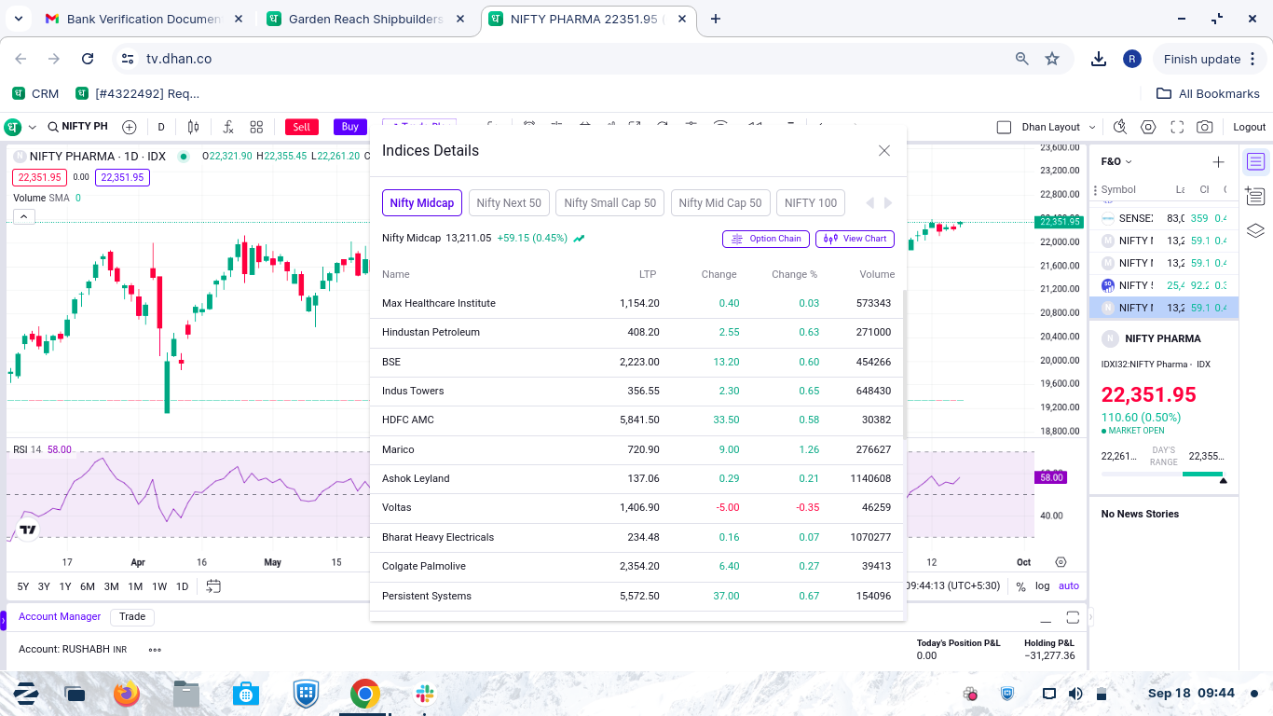Take a chart snapshot with camera icon
Image resolution: width=1273 pixels, height=716 pixels.
(1205, 127)
